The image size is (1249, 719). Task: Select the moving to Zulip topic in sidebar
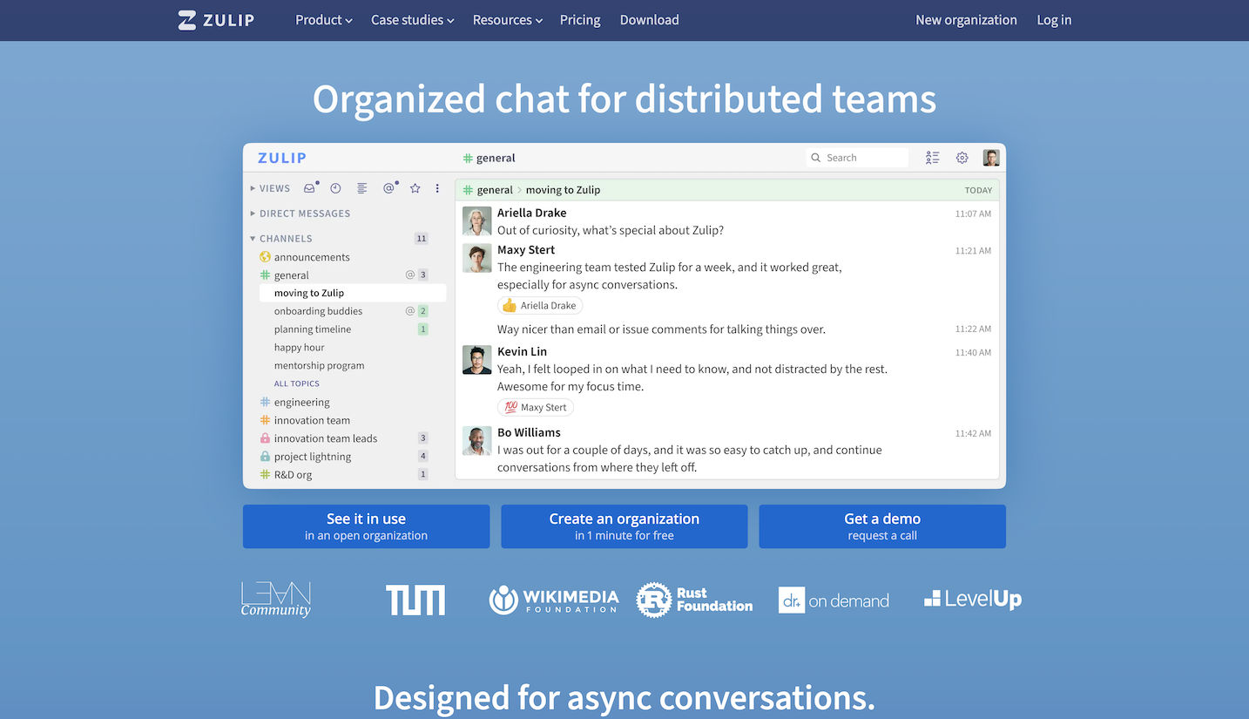[353, 293]
